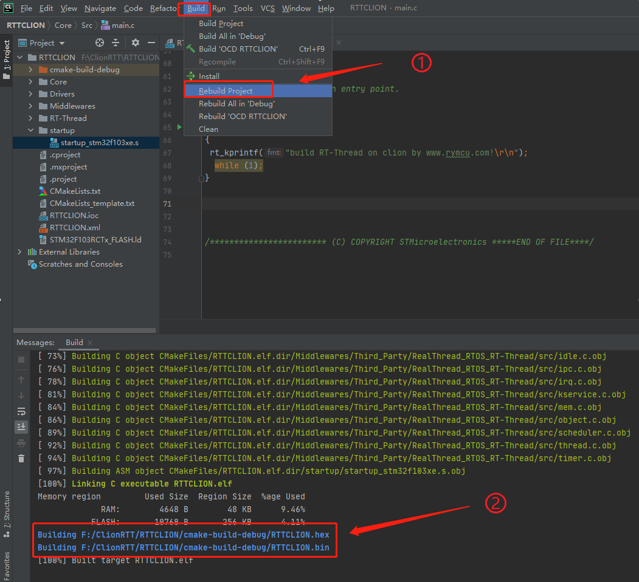Screen dimensions: 639x582
Task: Click the locate/select opened file icon
Action: coord(100,43)
